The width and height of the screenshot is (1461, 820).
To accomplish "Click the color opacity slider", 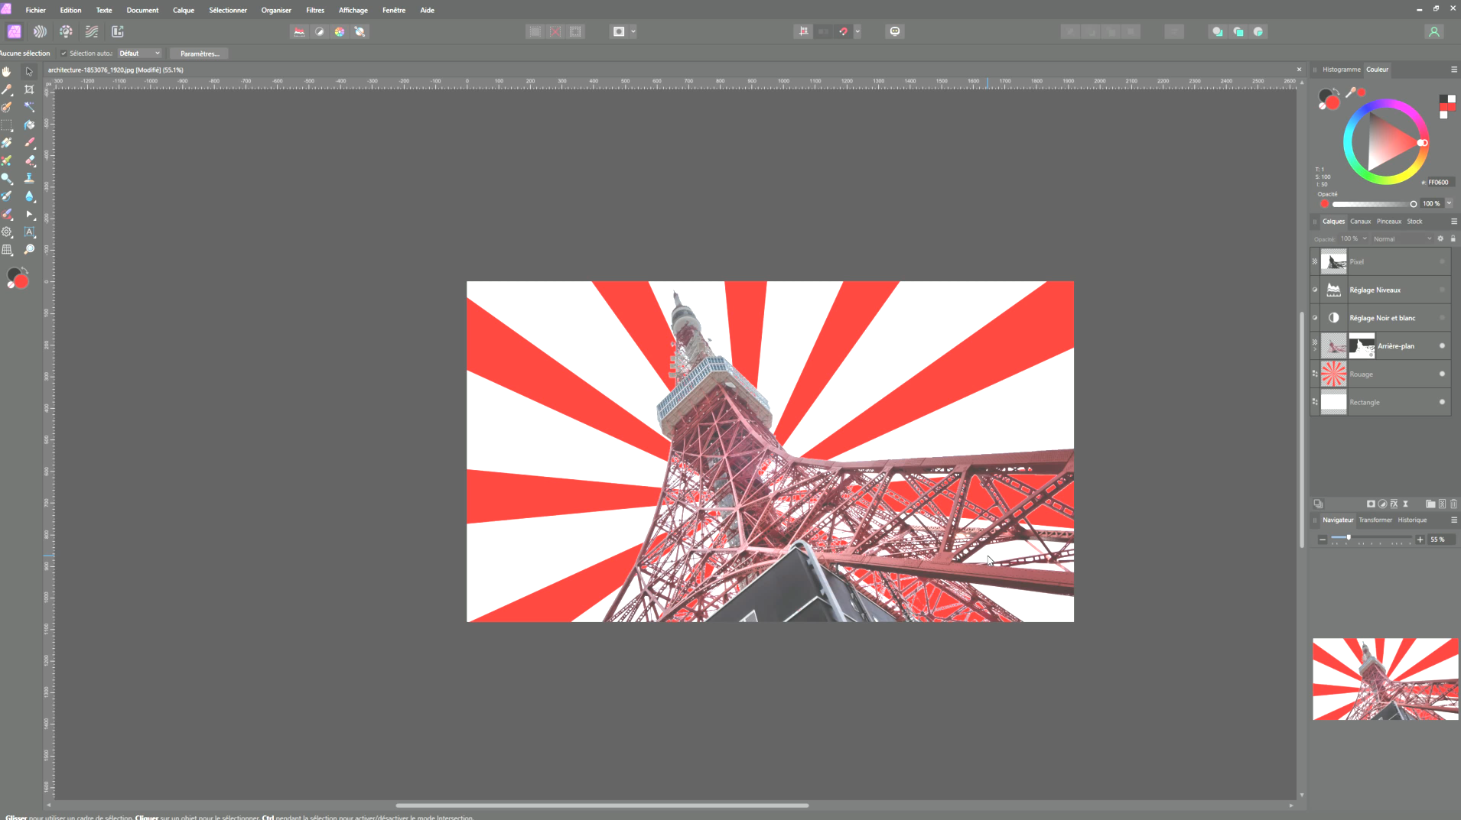I will (x=1373, y=204).
